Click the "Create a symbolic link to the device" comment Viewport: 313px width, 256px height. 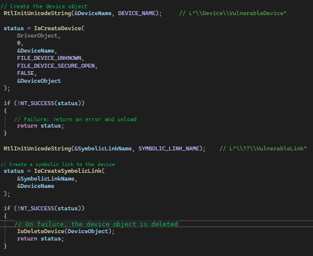click(57, 164)
